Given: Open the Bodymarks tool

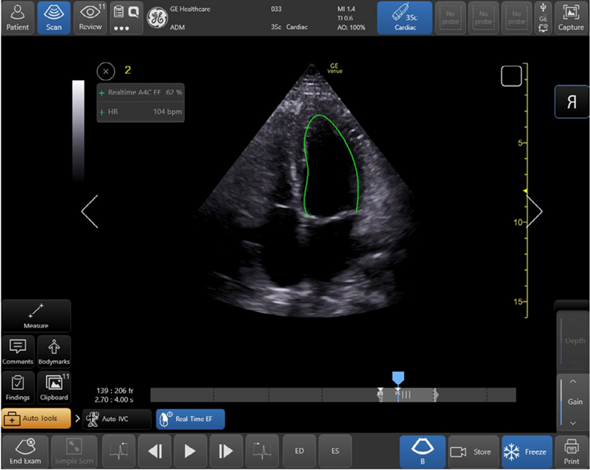Looking at the screenshot, I should pyautogui.click(x=54, y=351).
